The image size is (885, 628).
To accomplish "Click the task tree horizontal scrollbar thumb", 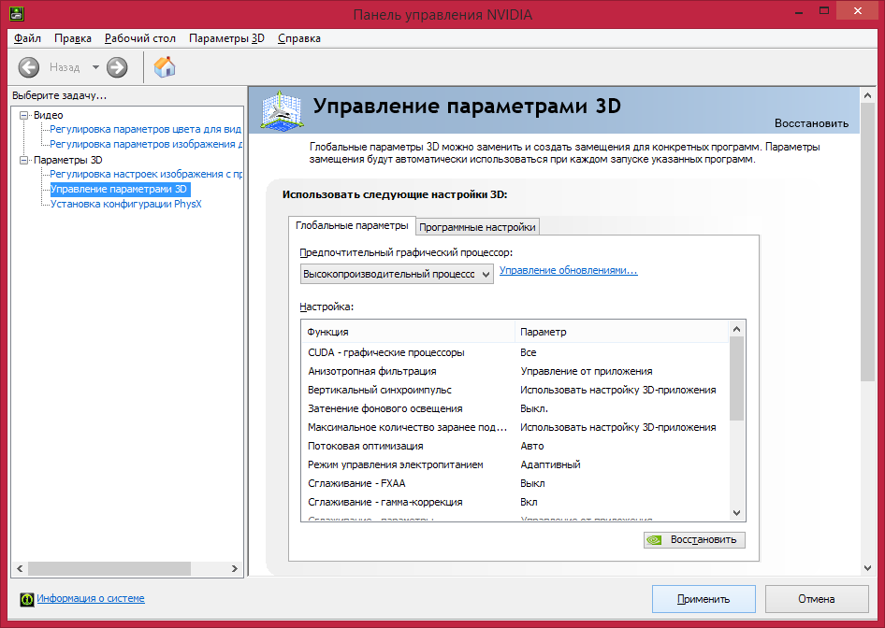I will coord(109,569).
